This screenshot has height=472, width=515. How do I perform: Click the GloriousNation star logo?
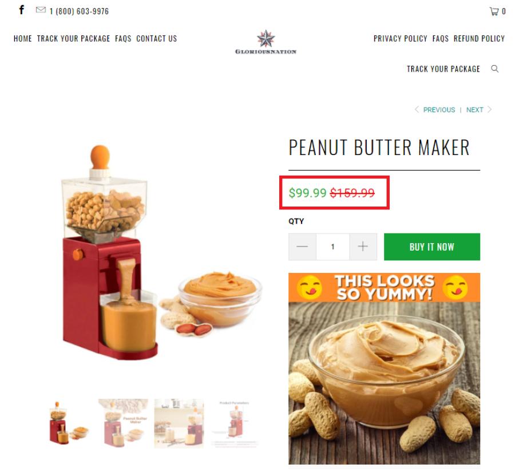click(x=266, y=42)
